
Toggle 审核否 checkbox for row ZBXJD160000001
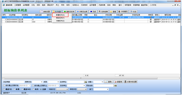[x=151, y=22]
